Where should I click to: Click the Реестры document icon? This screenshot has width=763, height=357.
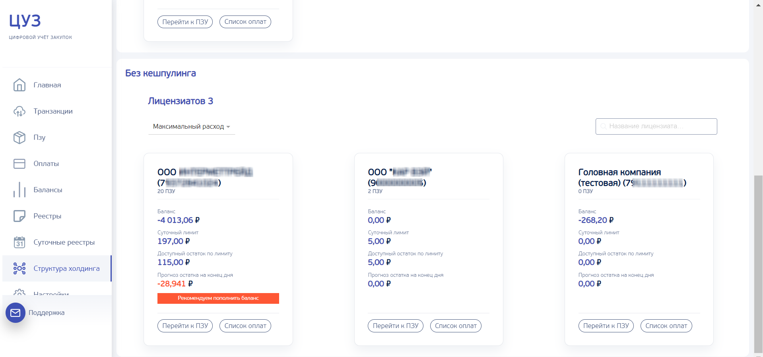(x=19, y=216)
